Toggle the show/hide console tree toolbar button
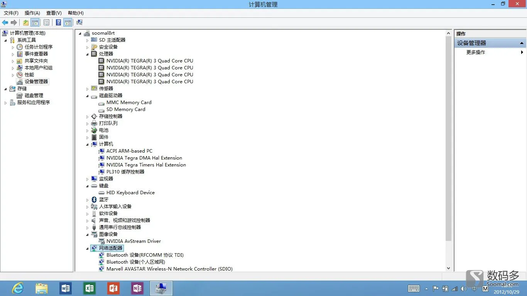The image size is (527, 296). [35, 22]
